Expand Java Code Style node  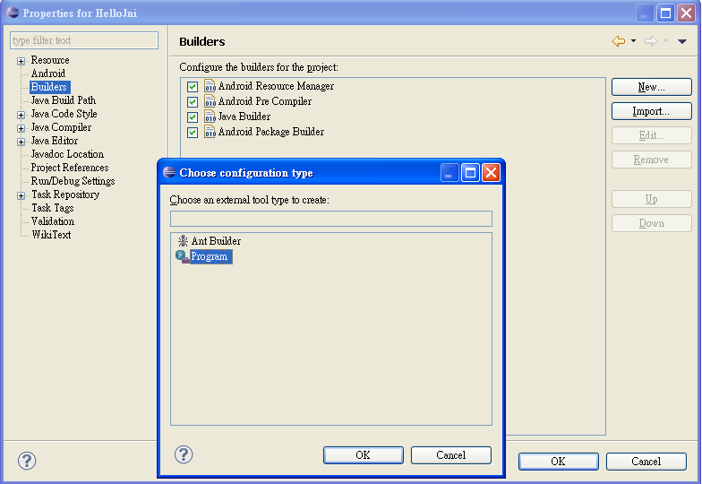point(21,115)
